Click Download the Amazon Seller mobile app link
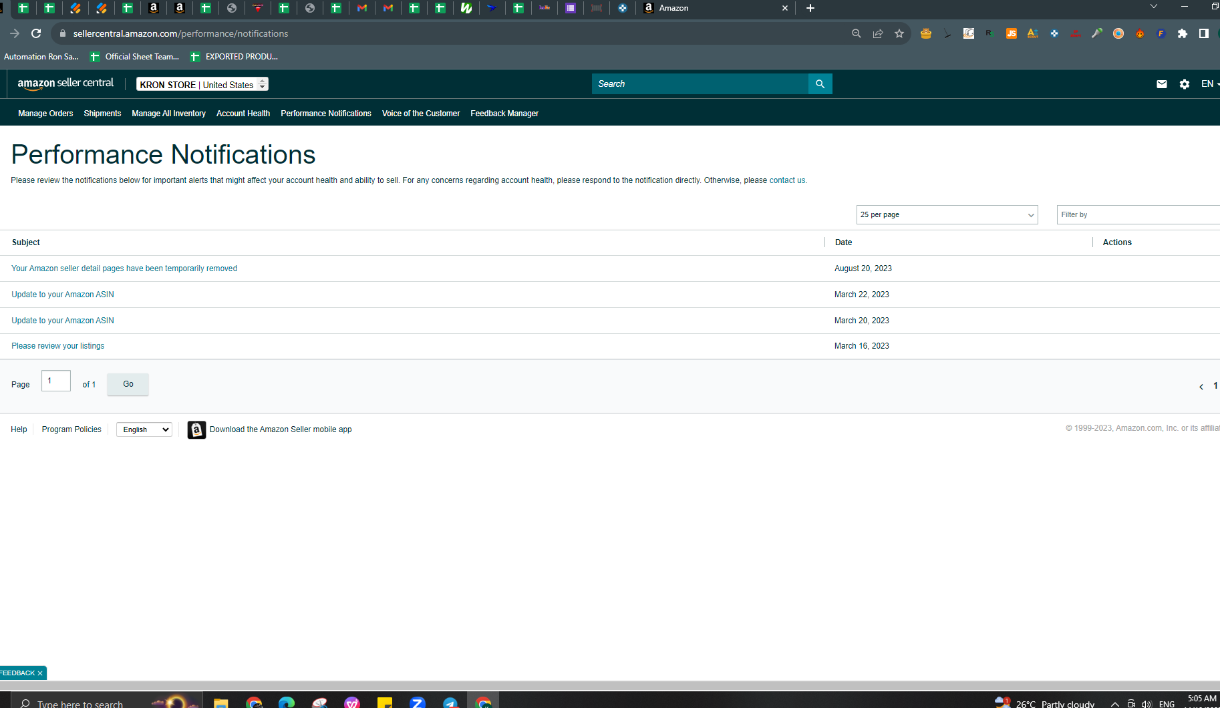Screen dimensions: 1220x708 (281, 429)
